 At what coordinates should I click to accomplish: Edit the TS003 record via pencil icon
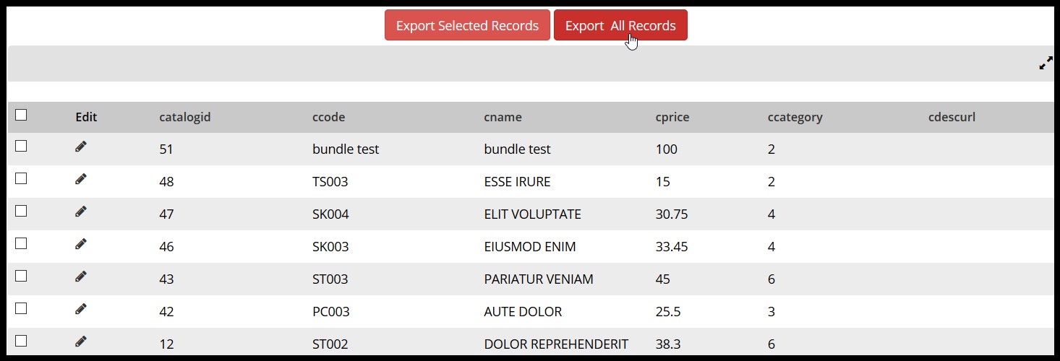(81, 179)
